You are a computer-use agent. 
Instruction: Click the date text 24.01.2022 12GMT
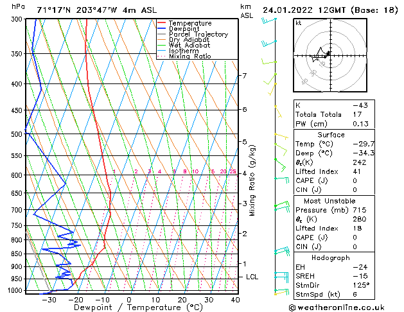(x=304, y=10)
